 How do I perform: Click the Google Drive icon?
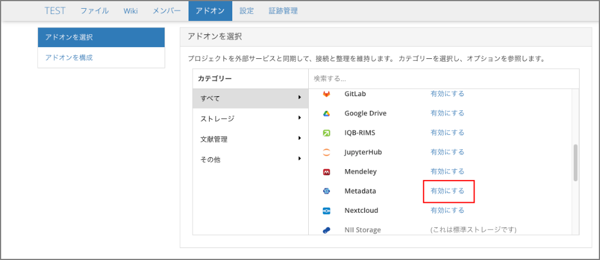pos(327,114)
